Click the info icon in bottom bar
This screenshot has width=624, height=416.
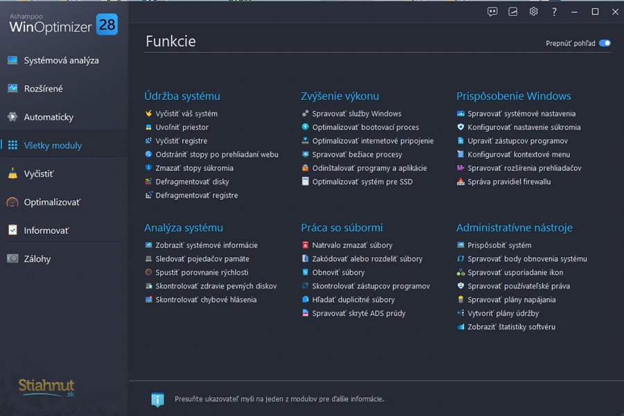(x=157, y=399)
